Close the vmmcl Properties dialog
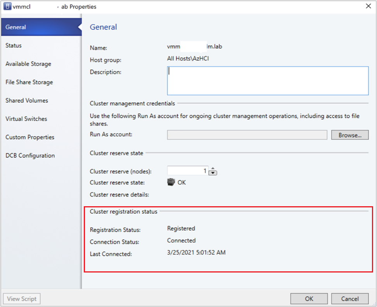The width and height of the screenshot is (377, 307). point(368,6)
